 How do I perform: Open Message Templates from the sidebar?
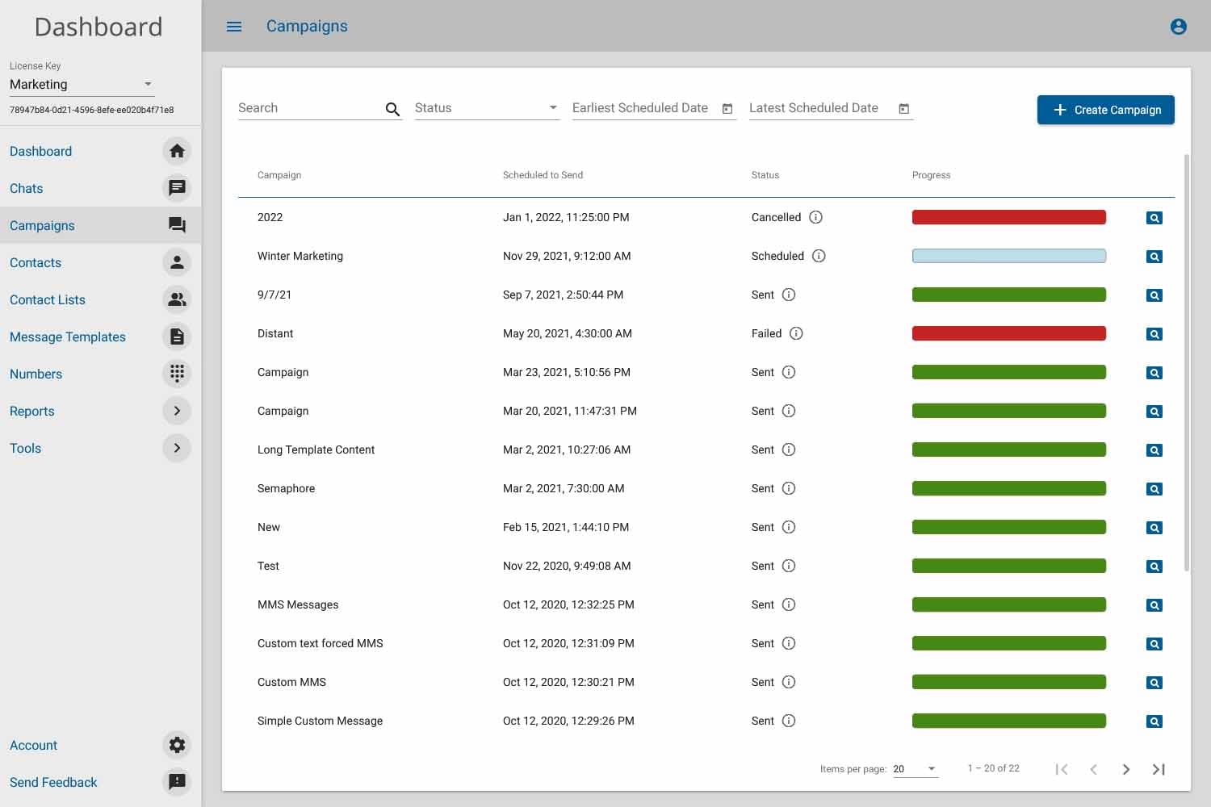pyautogui.click(x=68, y=337)
